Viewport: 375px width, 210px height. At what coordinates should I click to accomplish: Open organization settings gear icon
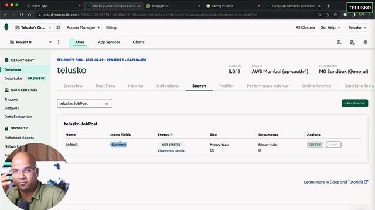(x=59, y=27)
